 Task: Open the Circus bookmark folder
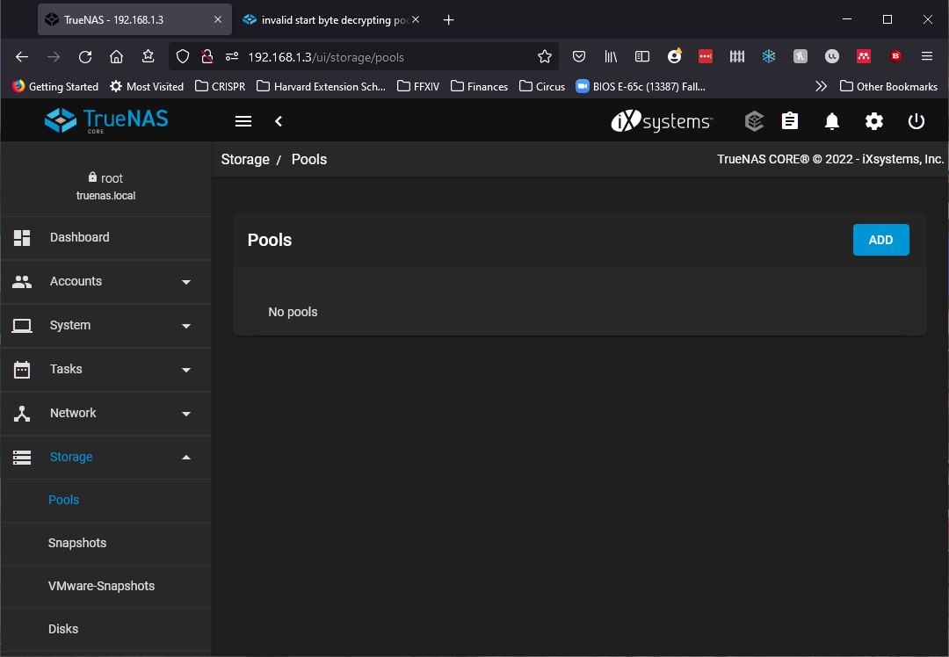[542, 86]
